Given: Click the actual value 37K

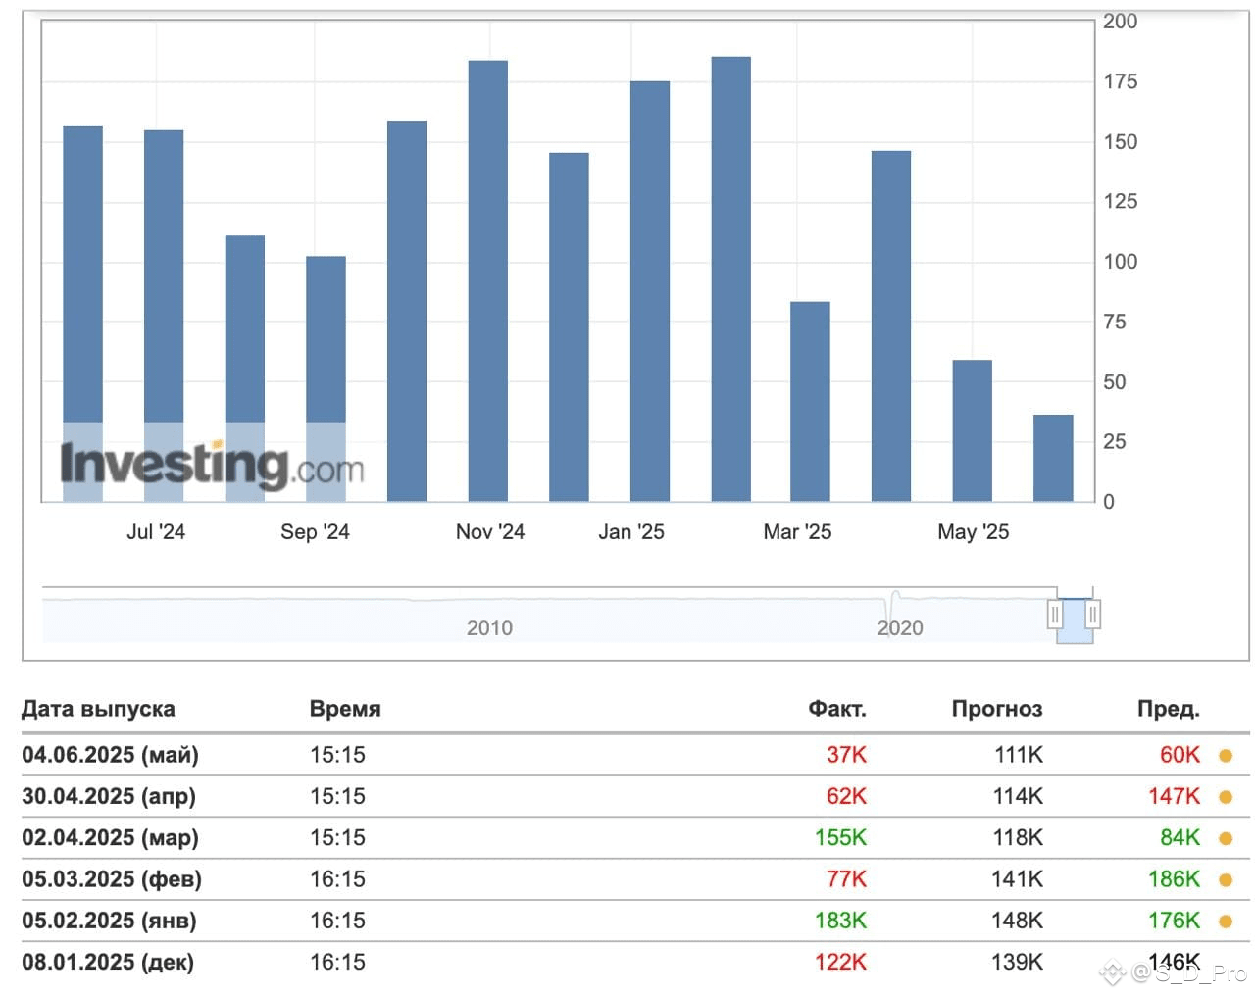Looking at the screenshot, I should pyautogui.click(x=846, y=755).
